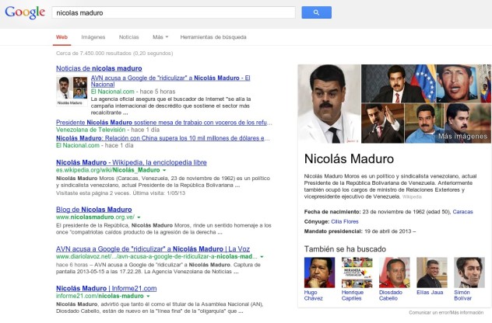Open the Wikipedia result for Nicolás Maduro
Screen dimensions: 492x323
pyautogui.click(x=131, y=162)
